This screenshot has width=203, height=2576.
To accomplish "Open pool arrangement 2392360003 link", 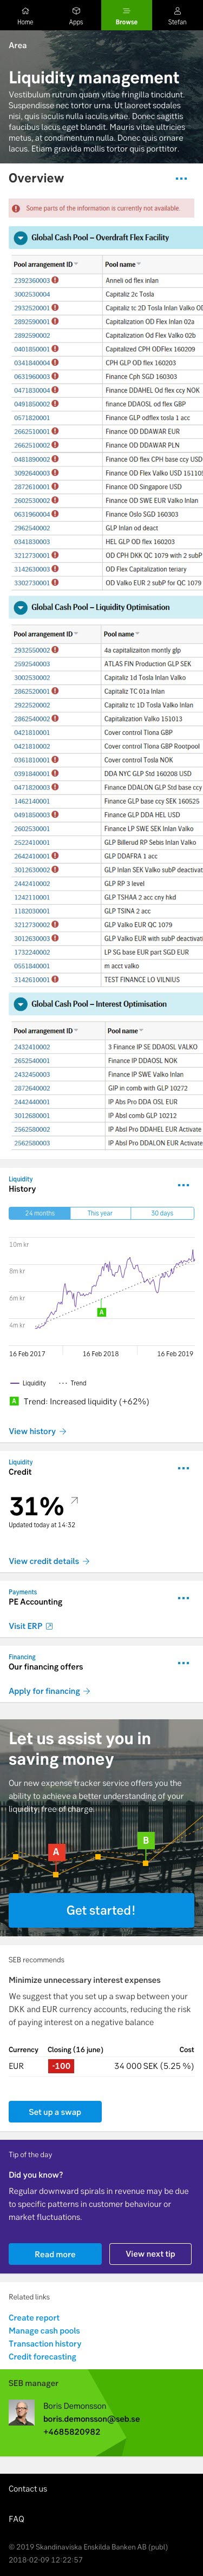I will [x=32, y=281].
